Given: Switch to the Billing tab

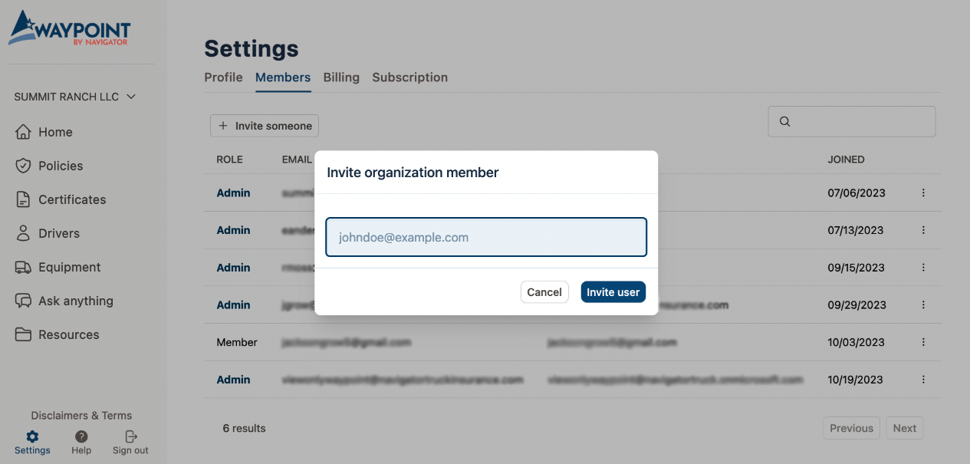Looking at the screenshot, I should [x=341, y=77].
